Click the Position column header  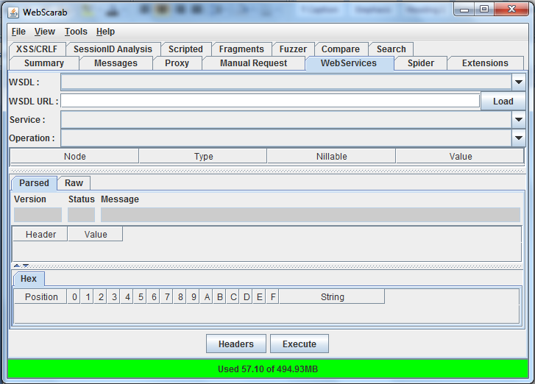[x=41, y=296]
